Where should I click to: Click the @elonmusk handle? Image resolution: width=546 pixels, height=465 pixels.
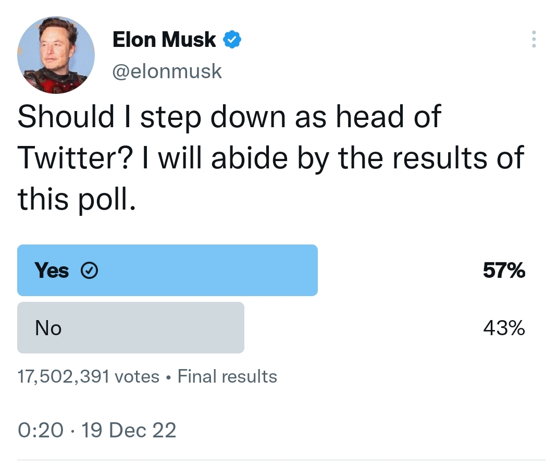167,71
